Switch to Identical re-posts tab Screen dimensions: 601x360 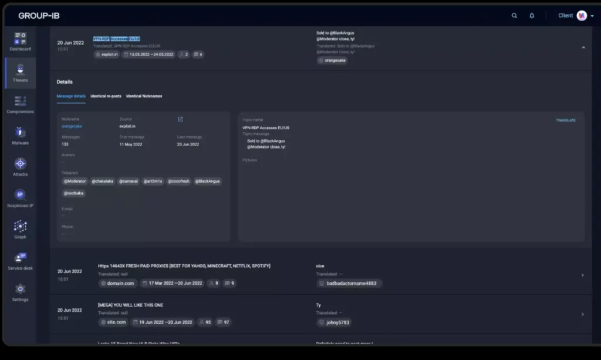point(106,96)
